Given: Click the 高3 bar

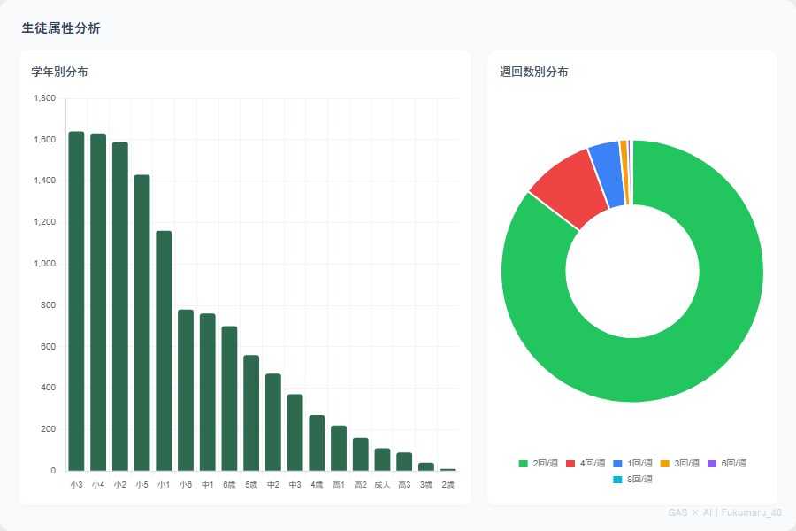Looking at the screenshot, I should (x=404, y=462).
